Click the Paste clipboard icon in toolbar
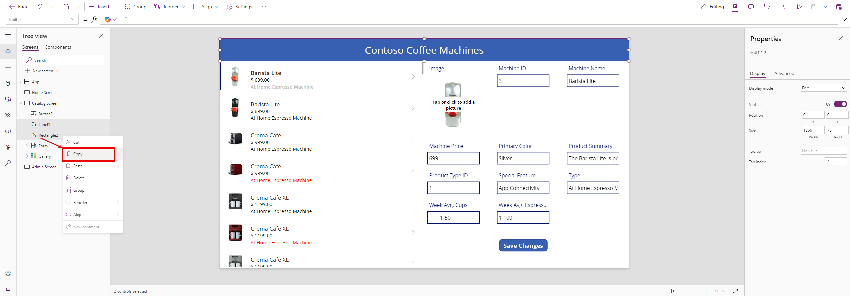The width and height of the screenshot is (850, 296). 66,7
